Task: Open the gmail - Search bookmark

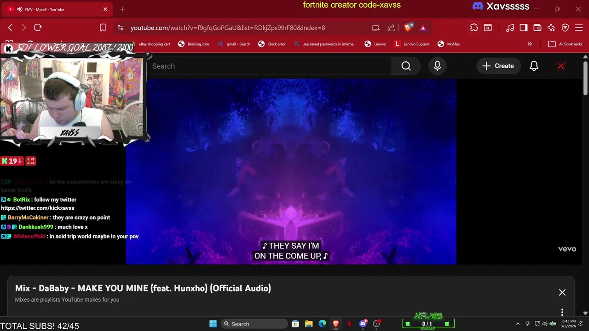Action: pyautogui.click(x=234, y=44)
